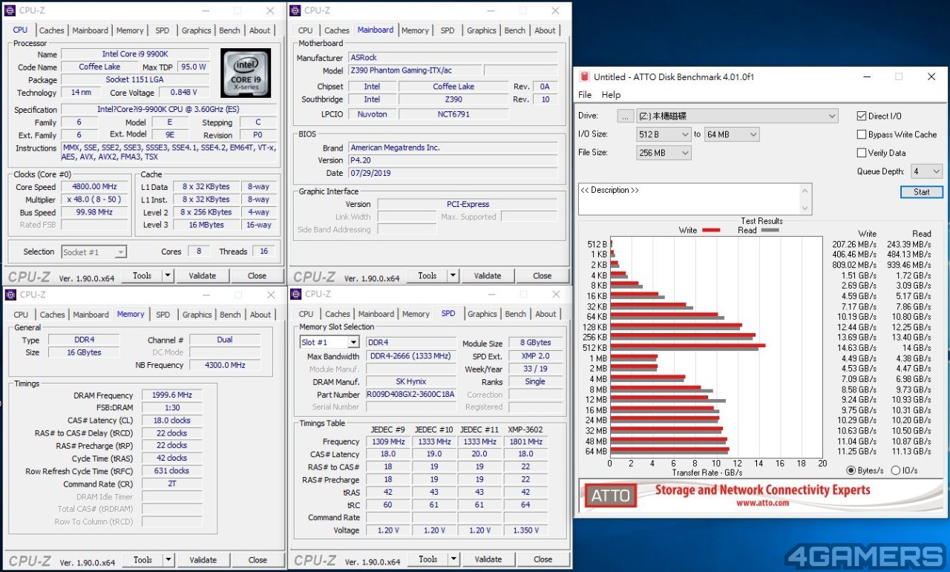Click the Intel Core i9 9900K name field
950x572 pixels.
click(135, 54)
